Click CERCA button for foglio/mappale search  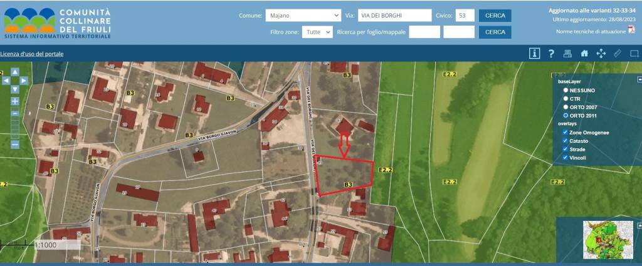pos(495,32)
